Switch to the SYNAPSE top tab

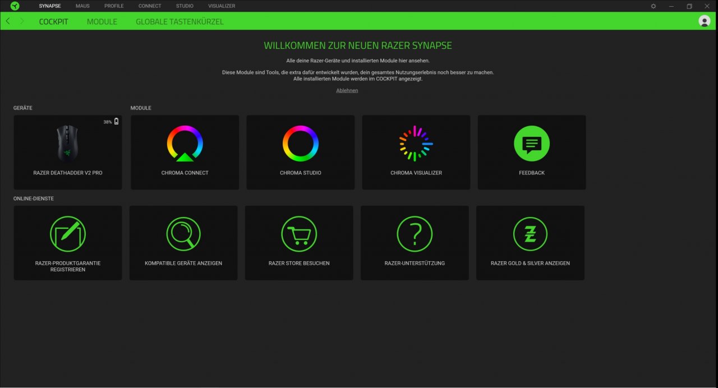[50, 6]
